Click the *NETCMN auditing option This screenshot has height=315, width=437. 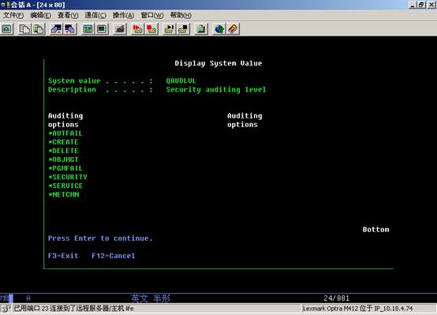[64, 194]
